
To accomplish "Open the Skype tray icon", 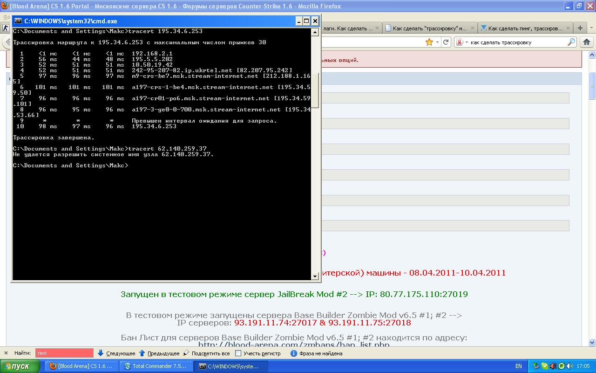I will 545,366.
